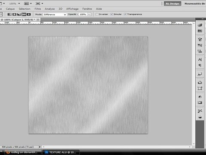Click the vertical scrollbar up arrow
Viewport: 206px width, 155px height.
[194, 23]
